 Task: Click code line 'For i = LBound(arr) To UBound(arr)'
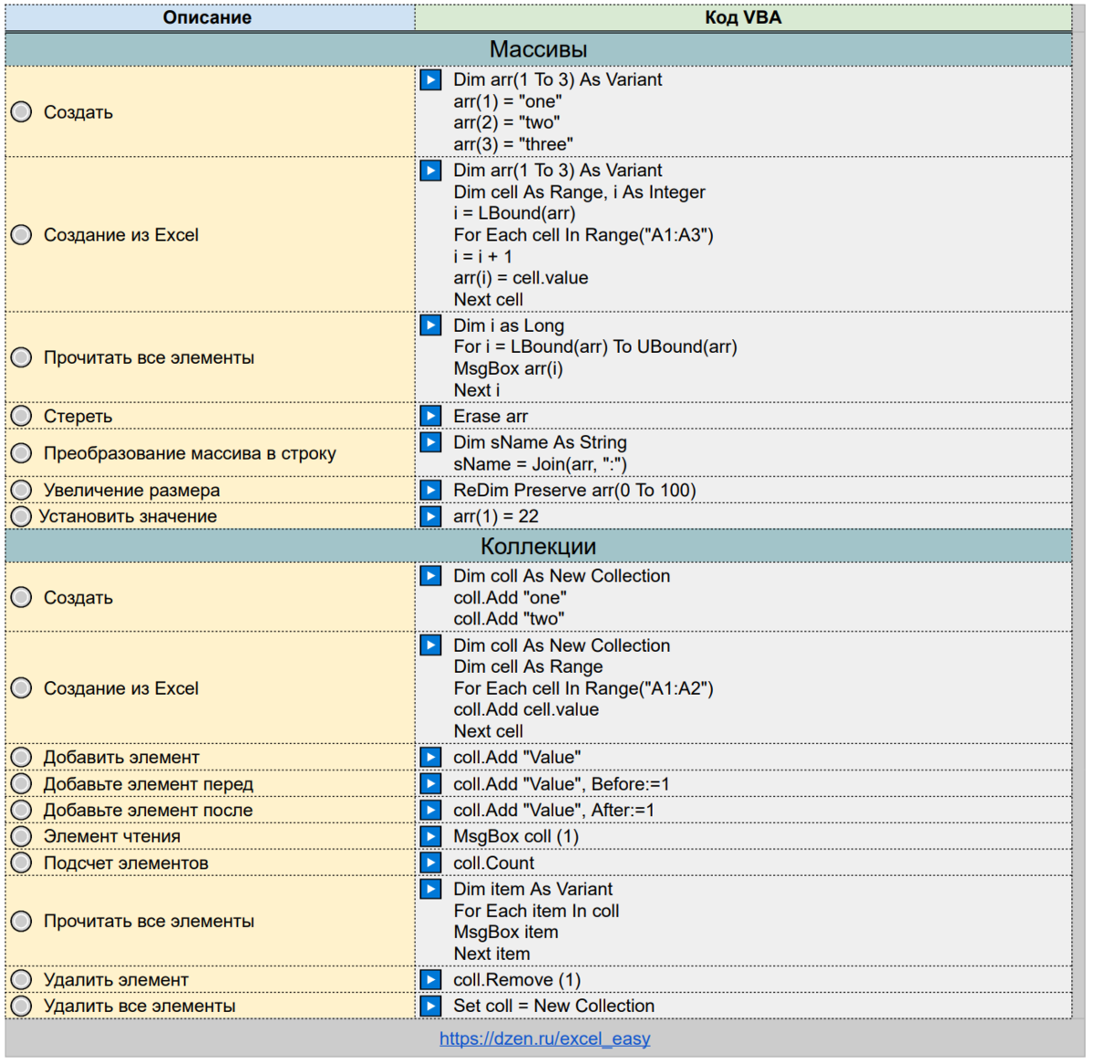pyautogui.click(x=595, y=346)
